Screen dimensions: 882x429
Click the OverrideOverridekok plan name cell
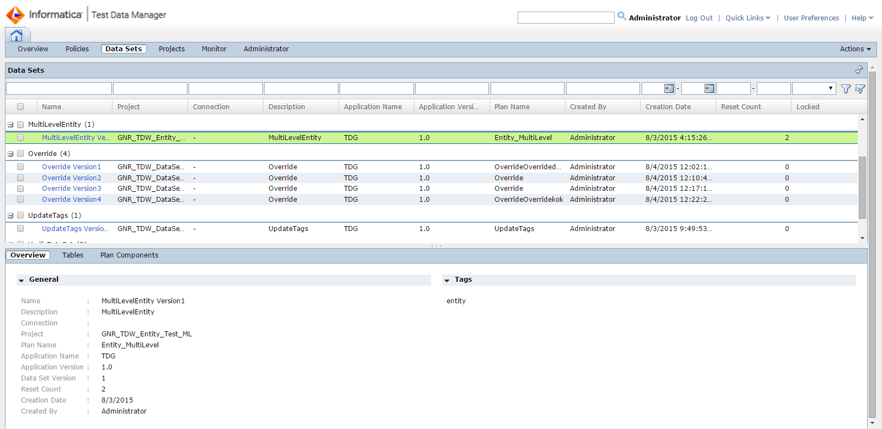[529, 200]
